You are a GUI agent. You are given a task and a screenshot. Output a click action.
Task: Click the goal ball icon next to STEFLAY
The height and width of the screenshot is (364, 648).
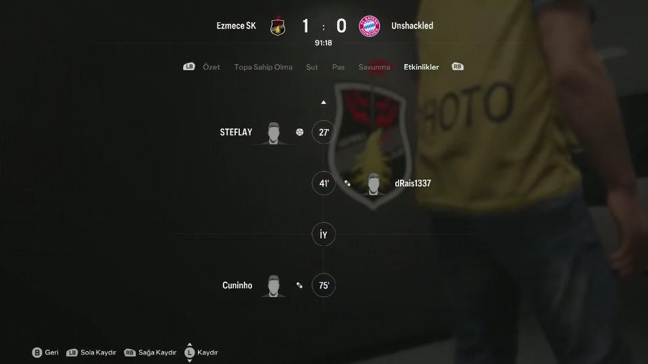coord(299,132)
